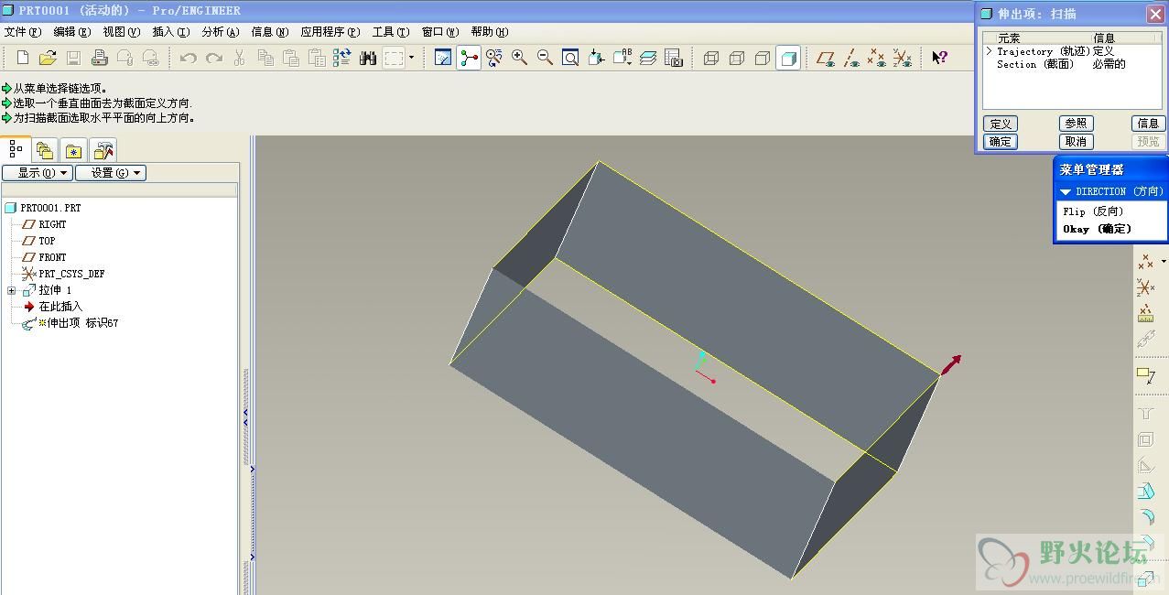This screenshot has height=595, width=1169.
Task: Open an existing file via folder icon
Action: pos(49,58)
